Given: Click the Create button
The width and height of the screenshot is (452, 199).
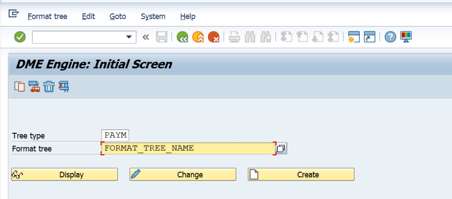Looking at the screenshot, I should [301, 175].
